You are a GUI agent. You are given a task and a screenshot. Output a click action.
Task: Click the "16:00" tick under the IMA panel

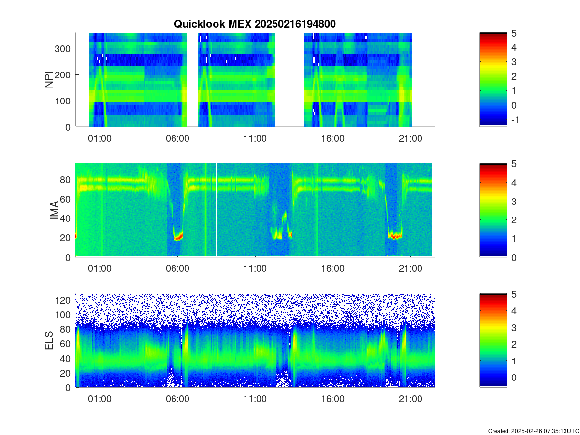click(333, 268)
